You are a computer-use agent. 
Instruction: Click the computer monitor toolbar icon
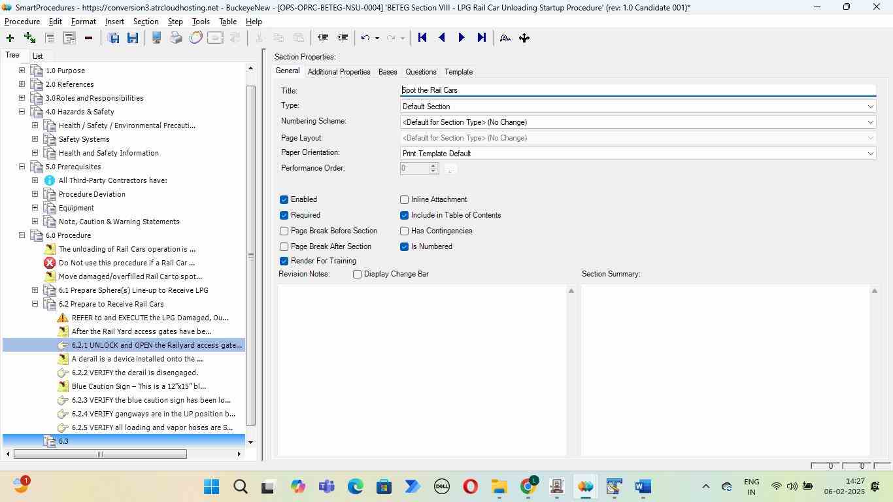click(x=156, y=38)
